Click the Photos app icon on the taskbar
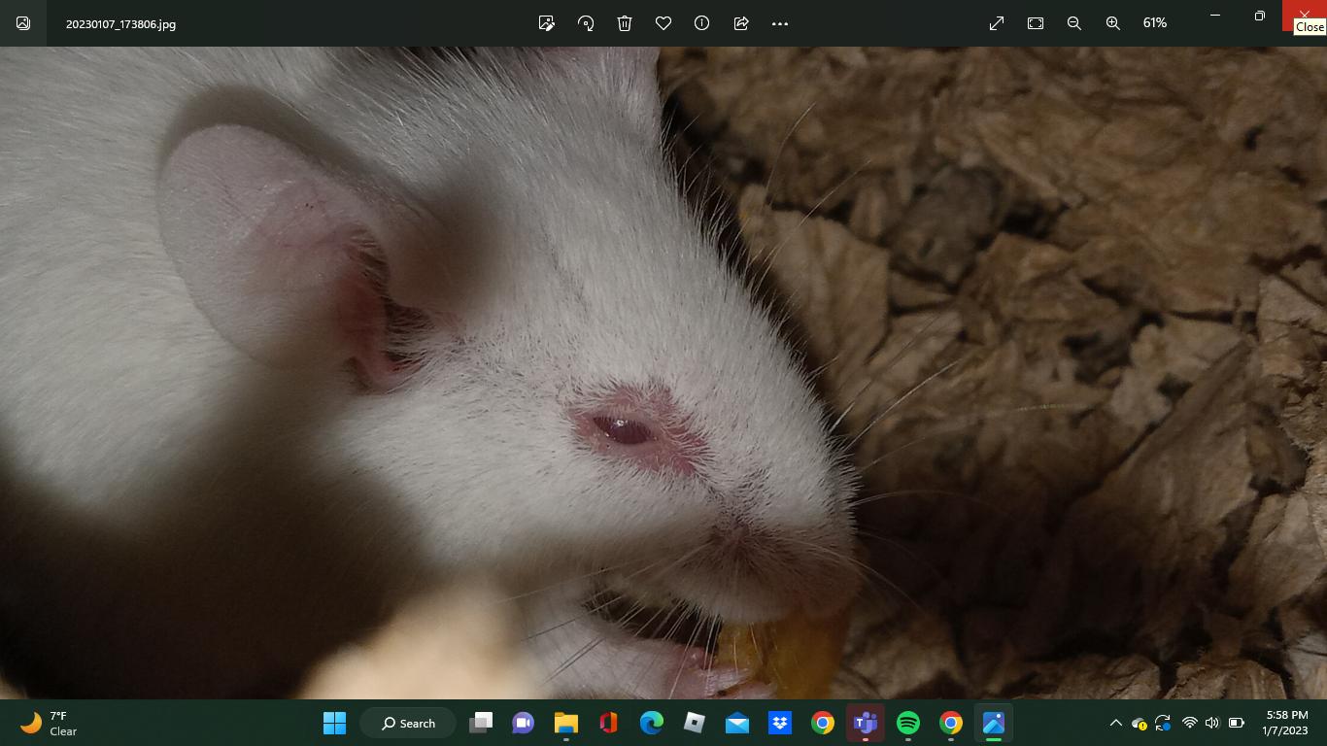The image size is (1327, 746). 994,723
